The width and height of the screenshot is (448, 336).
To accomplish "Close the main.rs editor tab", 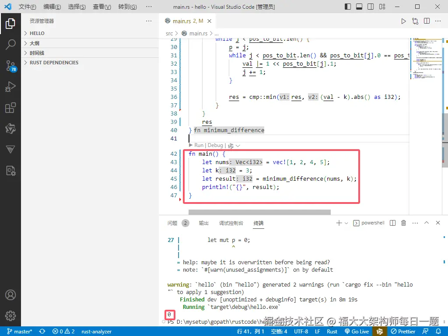I will click(210, 21).
